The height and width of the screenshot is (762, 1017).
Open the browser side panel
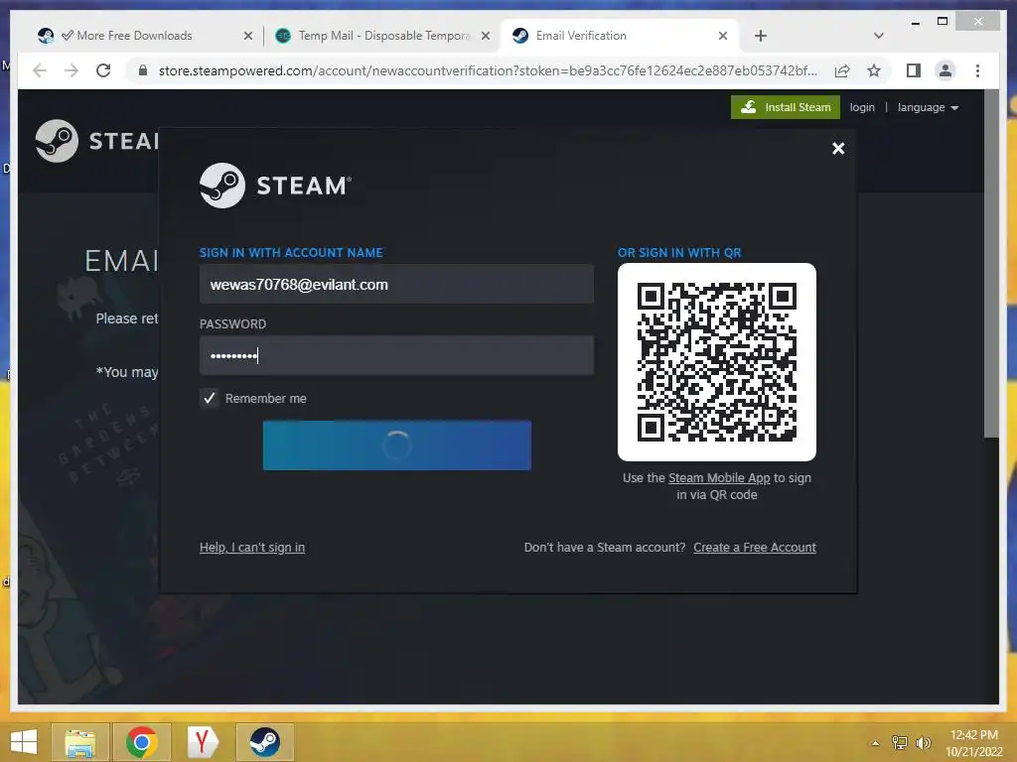(x=914, y=70)
